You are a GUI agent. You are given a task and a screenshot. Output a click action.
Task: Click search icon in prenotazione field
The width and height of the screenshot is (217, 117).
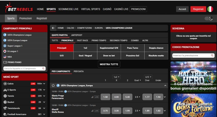(x=212, y=56)
